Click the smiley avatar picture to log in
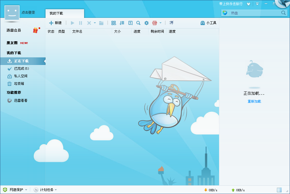Image resolution: width=290 pixels, height=194 pixels. [x=12, y=13]
